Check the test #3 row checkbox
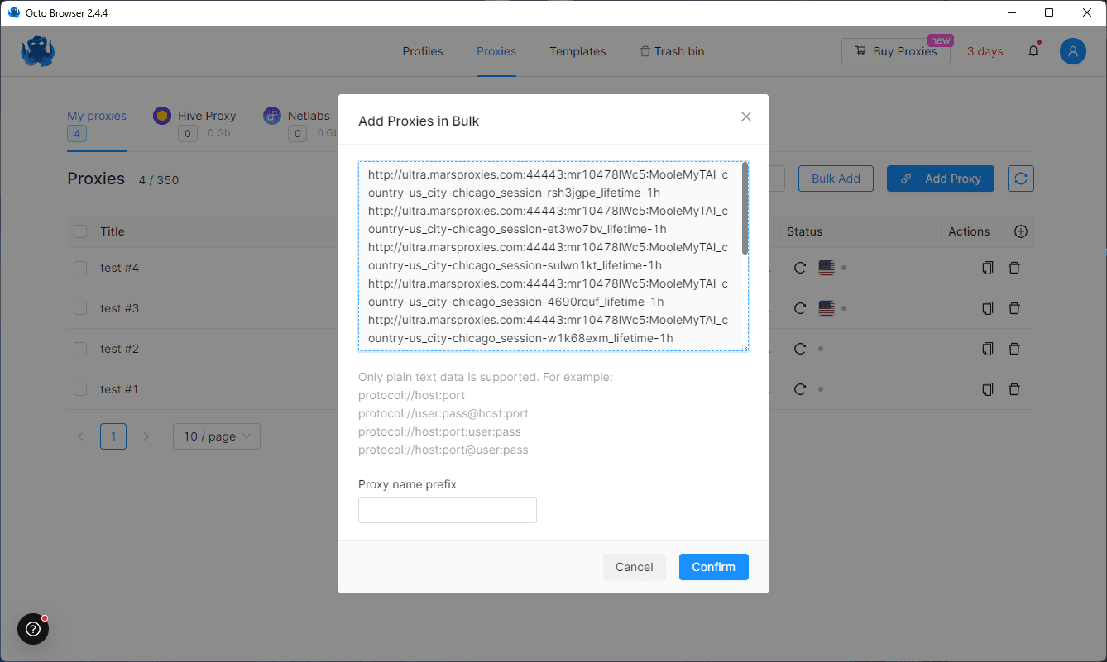1107x662 pixels. [80, 308]
